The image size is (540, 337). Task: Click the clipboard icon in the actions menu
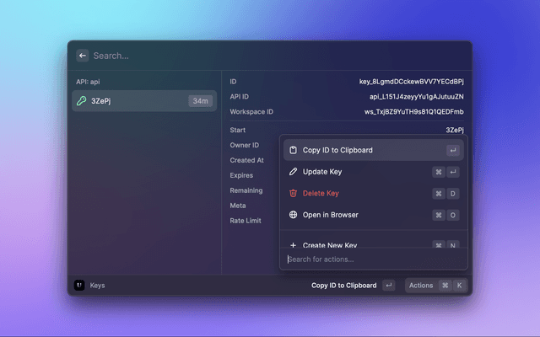(x=293, y=150)
